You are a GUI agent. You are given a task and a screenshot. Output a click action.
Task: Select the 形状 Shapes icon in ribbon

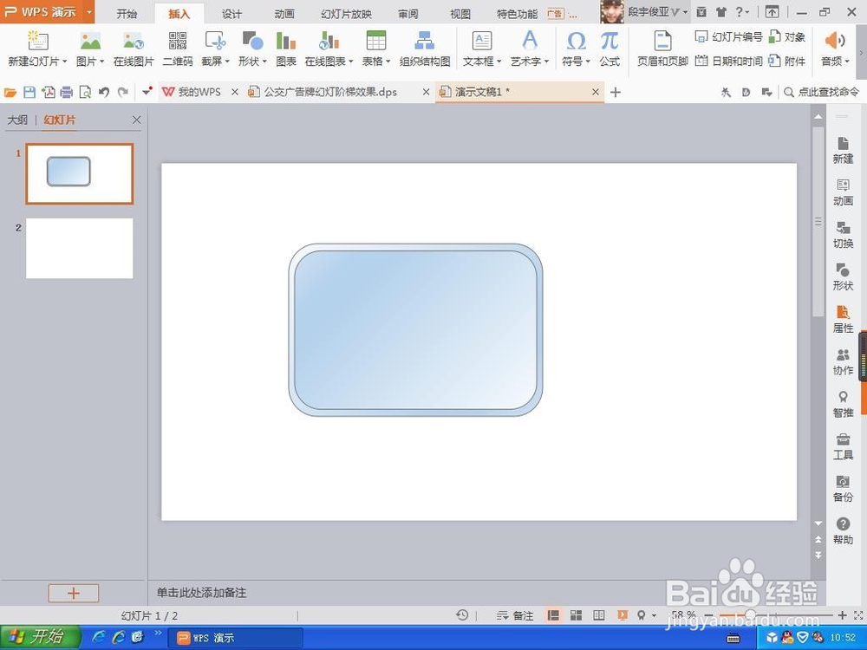click(x=252, y=41)
